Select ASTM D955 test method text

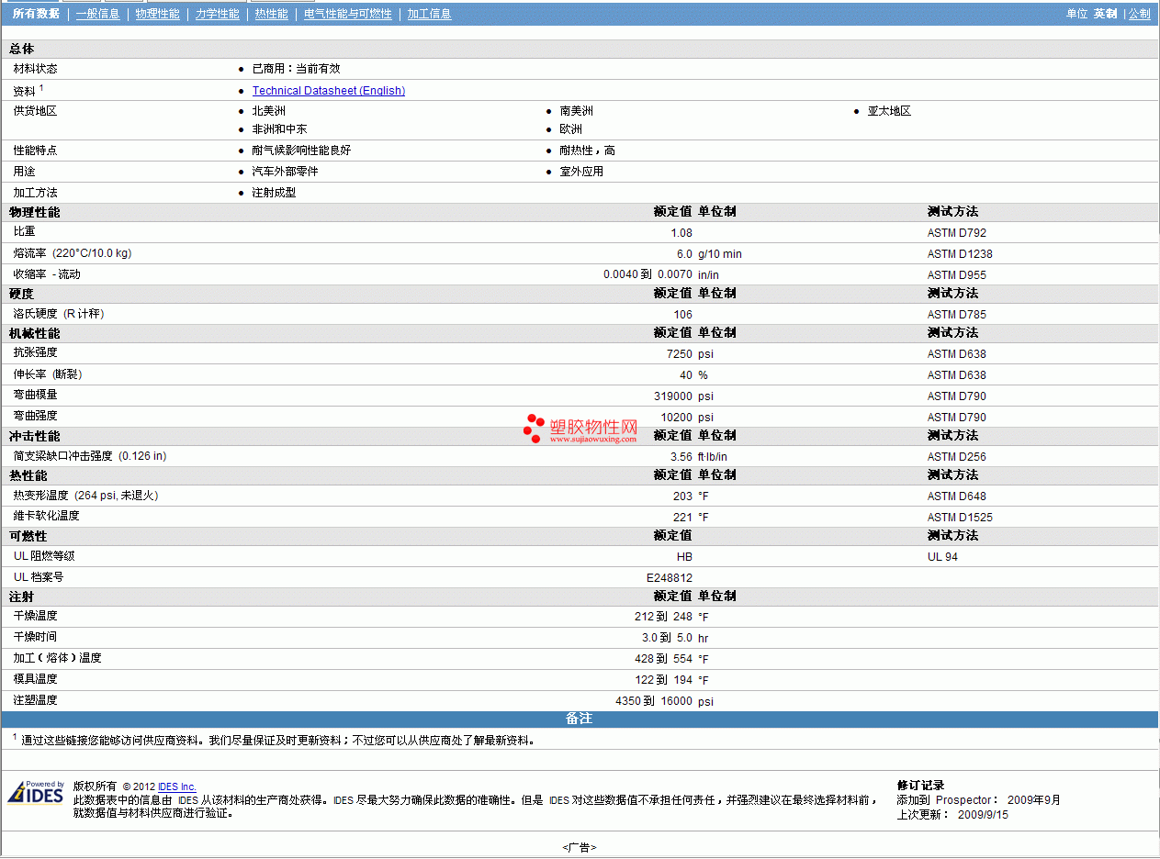[x=957, y=275]
